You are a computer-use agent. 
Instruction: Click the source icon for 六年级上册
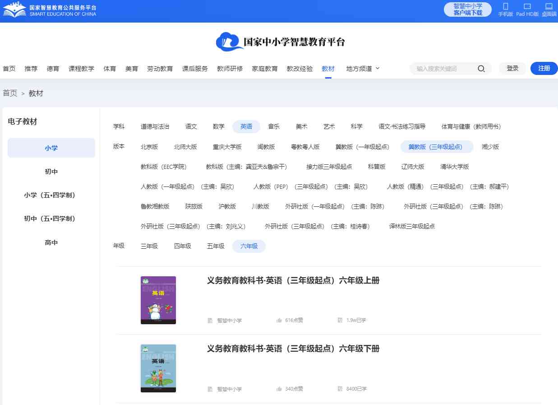[210, 320]
